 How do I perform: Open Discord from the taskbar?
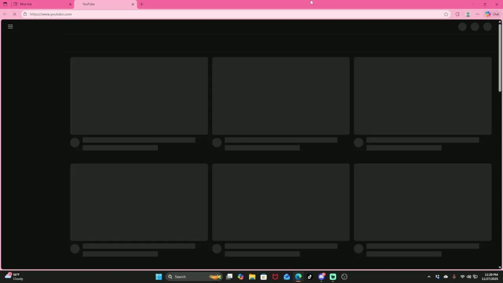321,277
